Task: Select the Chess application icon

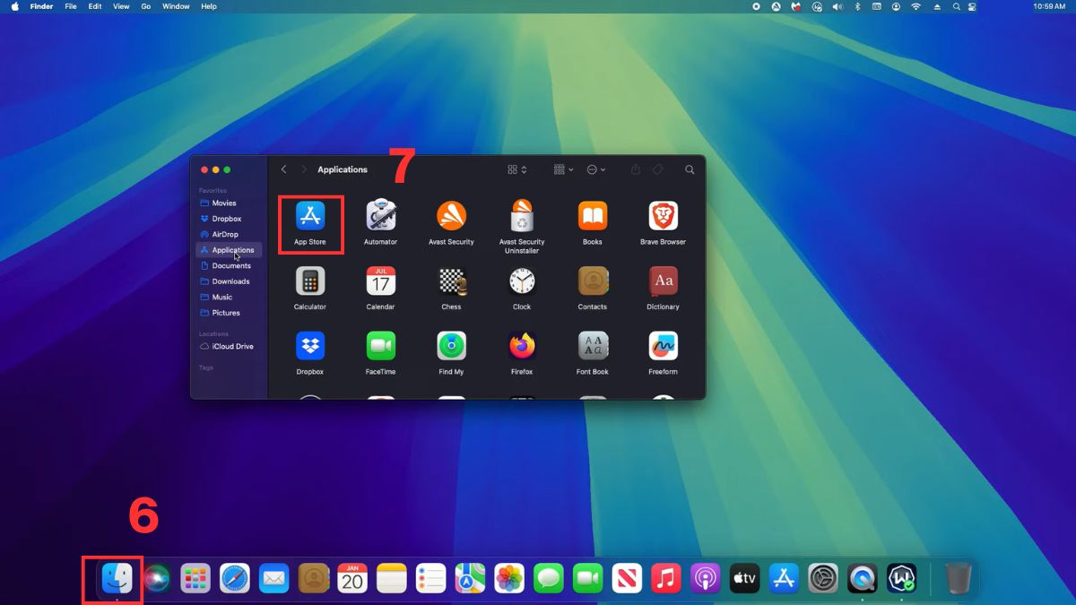Action: (451, 281)
